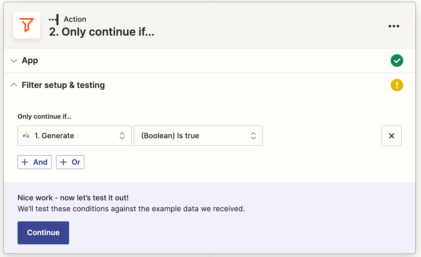Click the Action step-type icon
Viewport: 421px width, 257px height.
(54, 20)
